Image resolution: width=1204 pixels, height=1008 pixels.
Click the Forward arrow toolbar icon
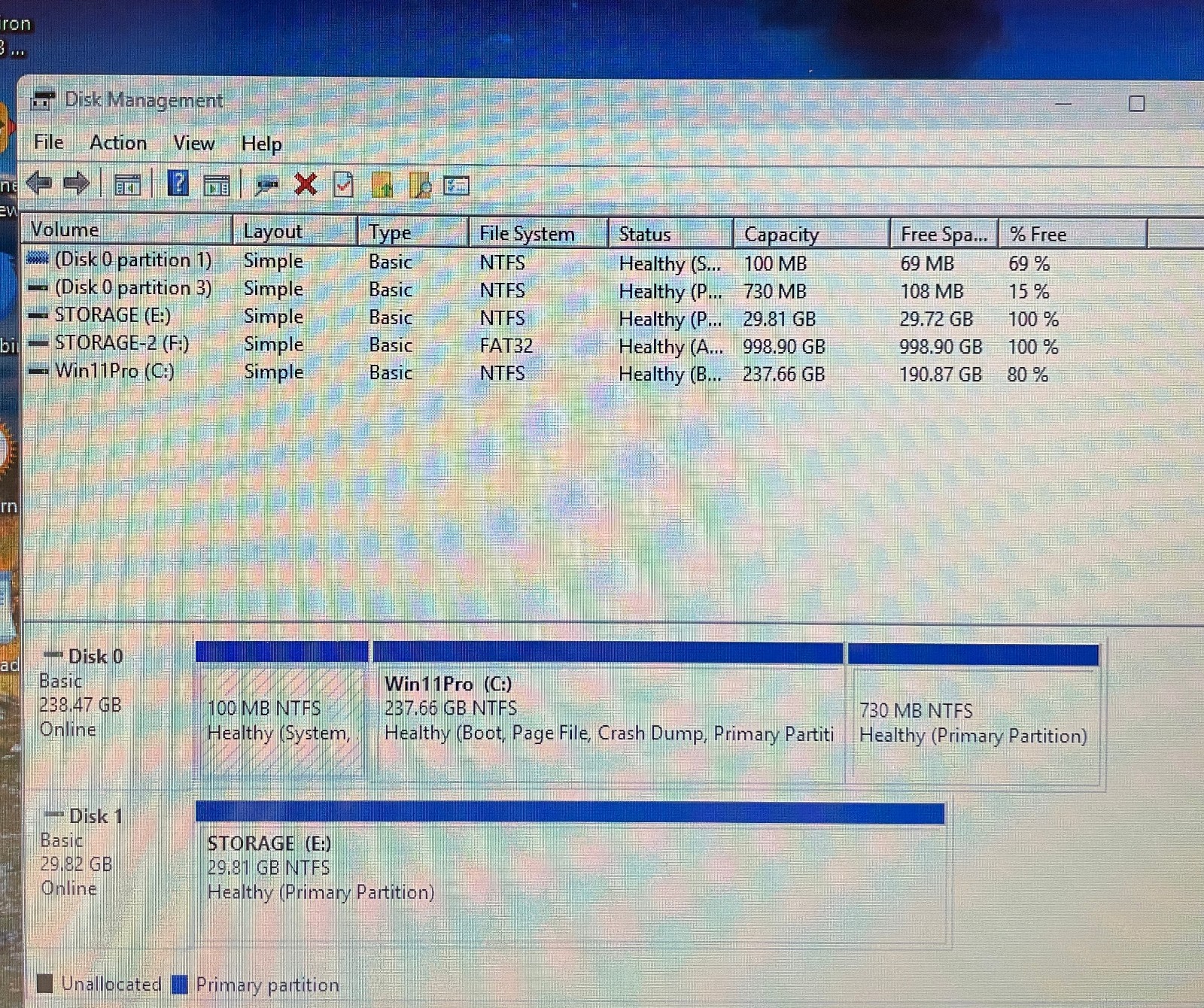tap(77, 183)
